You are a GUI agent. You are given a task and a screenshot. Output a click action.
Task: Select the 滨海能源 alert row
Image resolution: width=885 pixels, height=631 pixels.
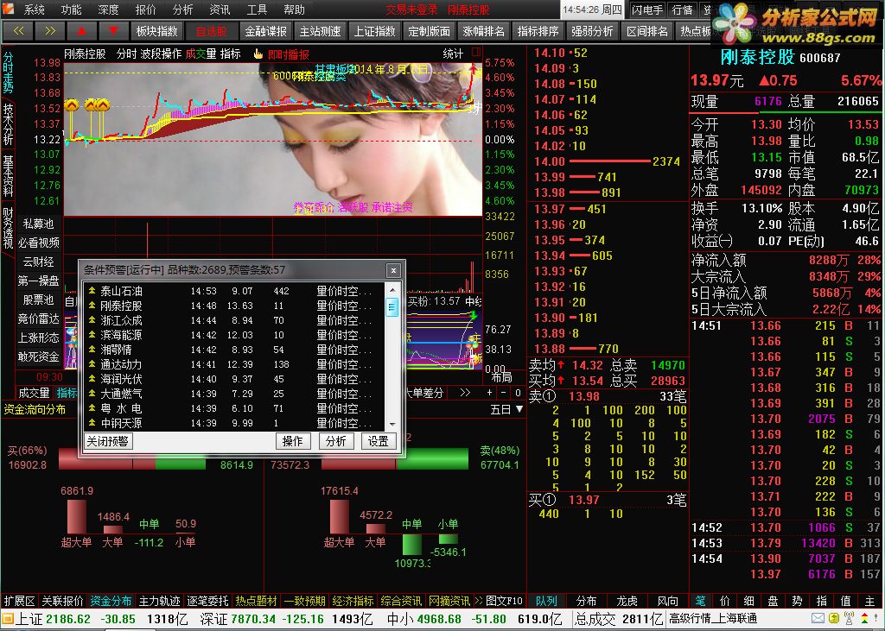(233, 335)
